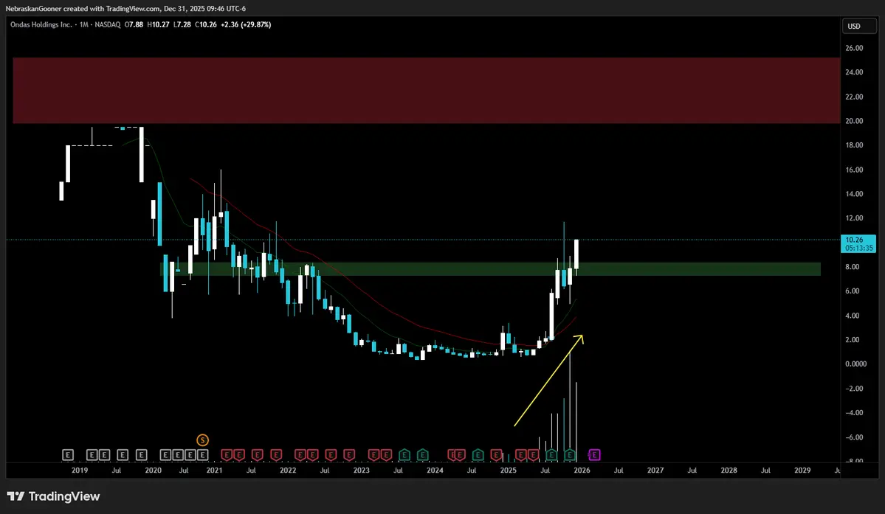885x514 pixels.
Task: Click the L7.28 low value
Action: (182, 25)
